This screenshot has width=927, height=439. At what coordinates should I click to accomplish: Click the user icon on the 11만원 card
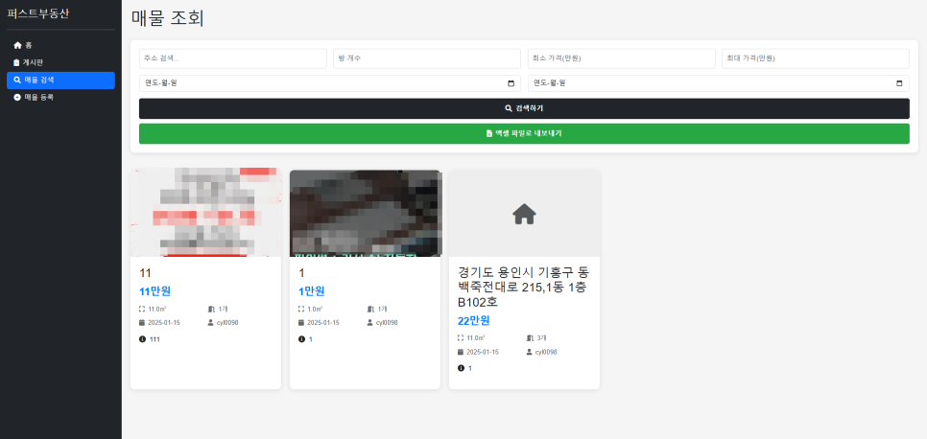point(211,323)
